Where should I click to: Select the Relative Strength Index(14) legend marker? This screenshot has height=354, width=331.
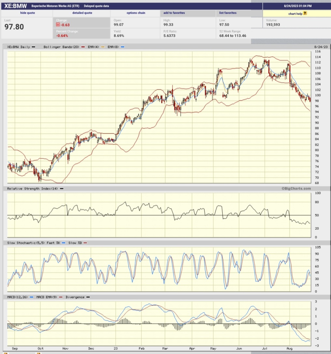[62, 189]
